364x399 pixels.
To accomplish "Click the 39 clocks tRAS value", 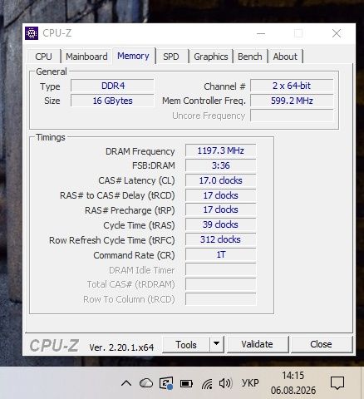I will pos(220,224).
